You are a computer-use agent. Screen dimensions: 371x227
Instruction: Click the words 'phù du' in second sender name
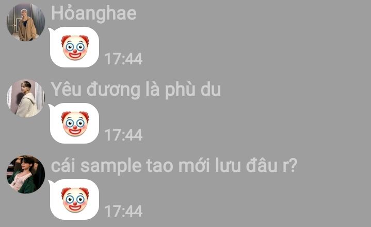192,91
